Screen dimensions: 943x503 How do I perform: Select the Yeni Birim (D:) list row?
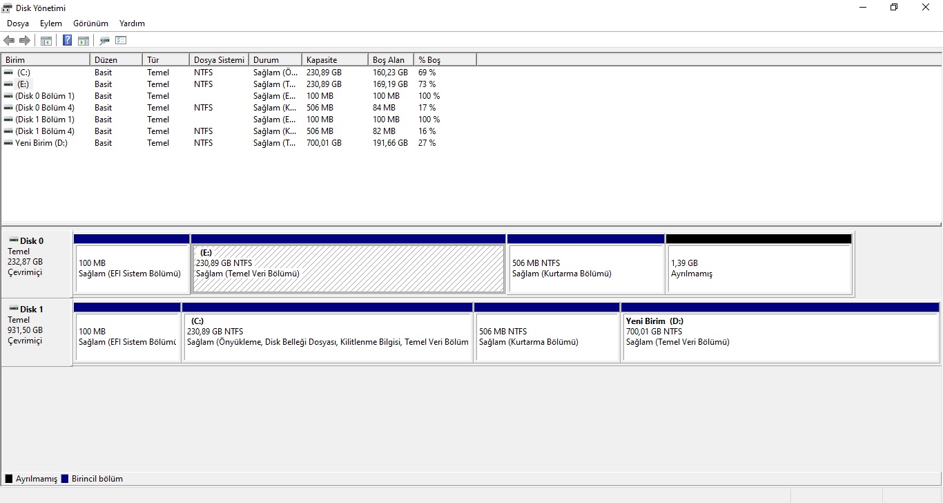click(41, 143)
